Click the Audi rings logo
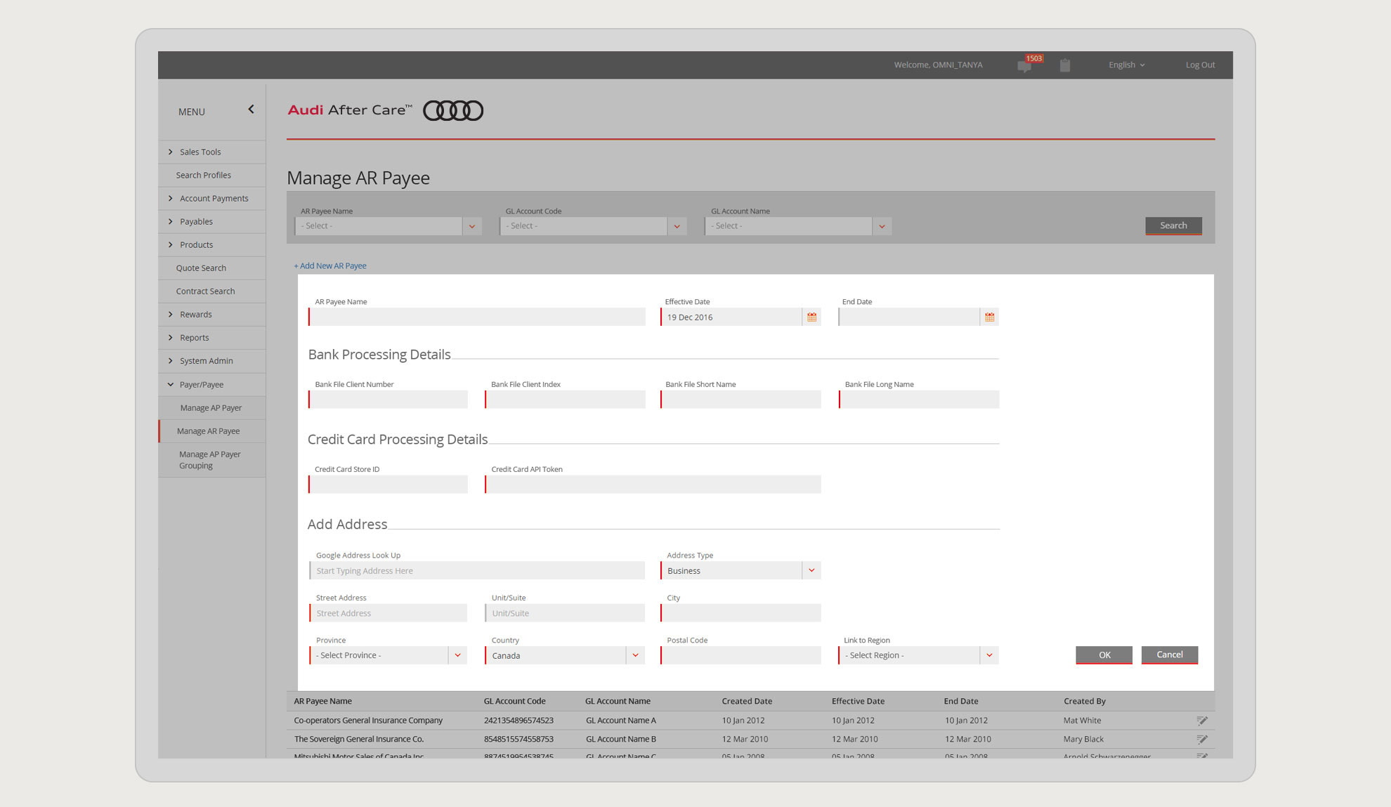The width and height of the screenshot is (1391, 807). click(x=453, y=110)
